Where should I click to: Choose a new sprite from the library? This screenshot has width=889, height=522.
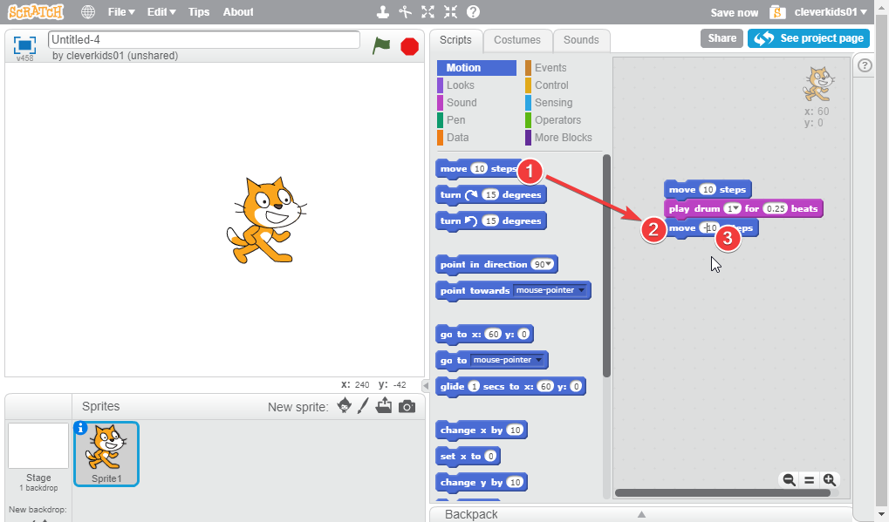click(344, 405)
